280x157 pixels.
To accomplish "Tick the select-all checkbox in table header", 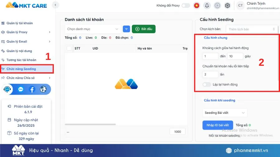I will pyautogui.click(x=69, y=48).
